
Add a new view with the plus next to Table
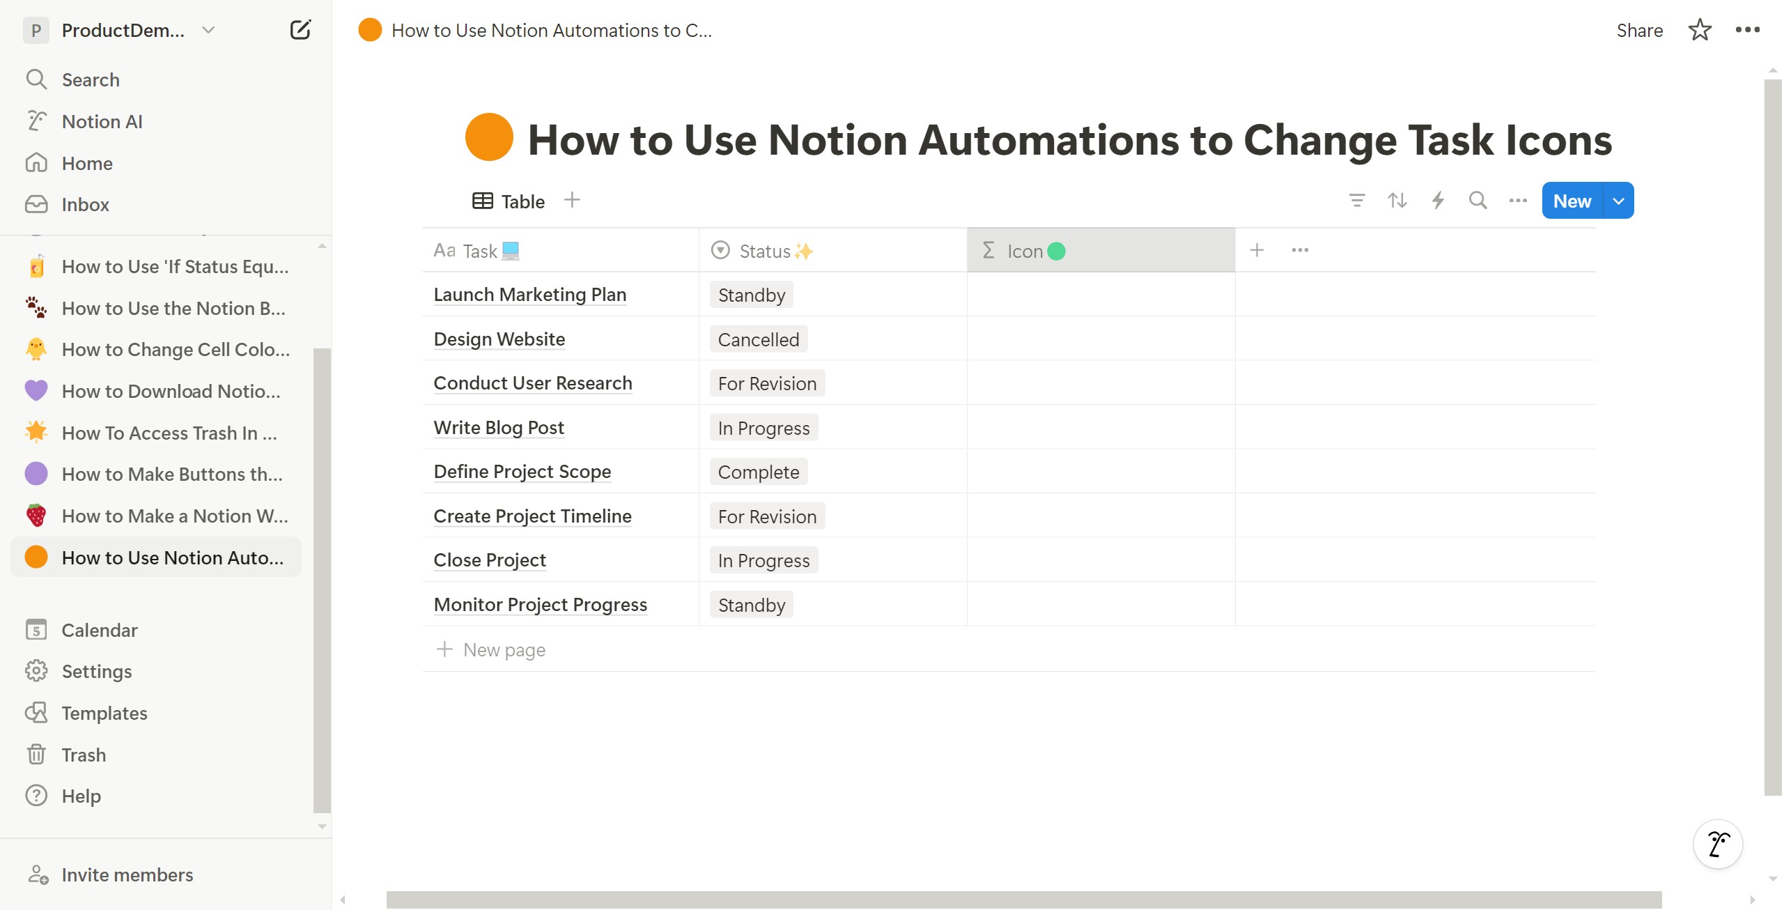coord(572,201)
